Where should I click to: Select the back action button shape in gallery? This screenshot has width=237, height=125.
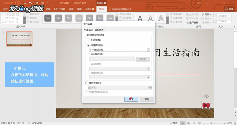(x=6, y=15)
